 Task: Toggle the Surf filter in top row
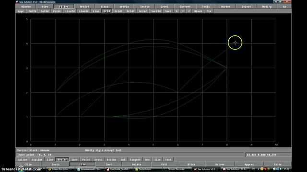point(168,11)
